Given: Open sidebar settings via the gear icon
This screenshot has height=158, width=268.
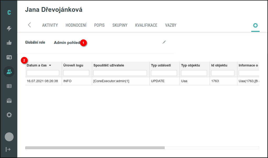Looking at the screenshot, I should point(9,115).
